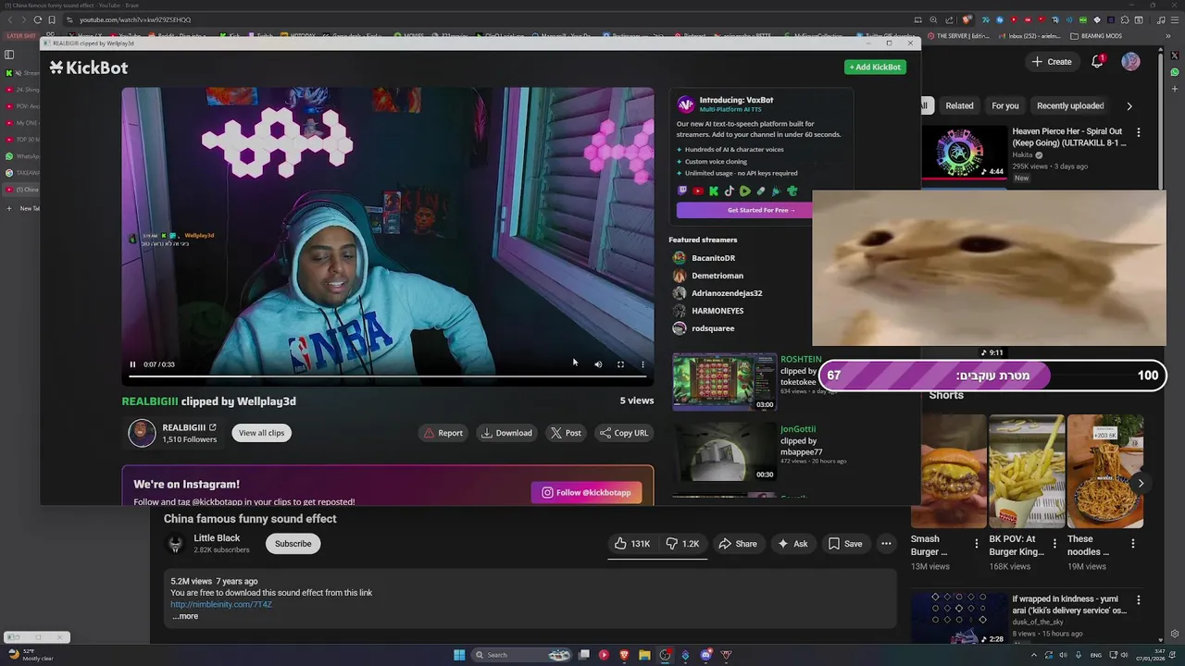The width and height of the screenshot is (1185, 666).
Task: Post the clip to X
Action: point(566,433)
